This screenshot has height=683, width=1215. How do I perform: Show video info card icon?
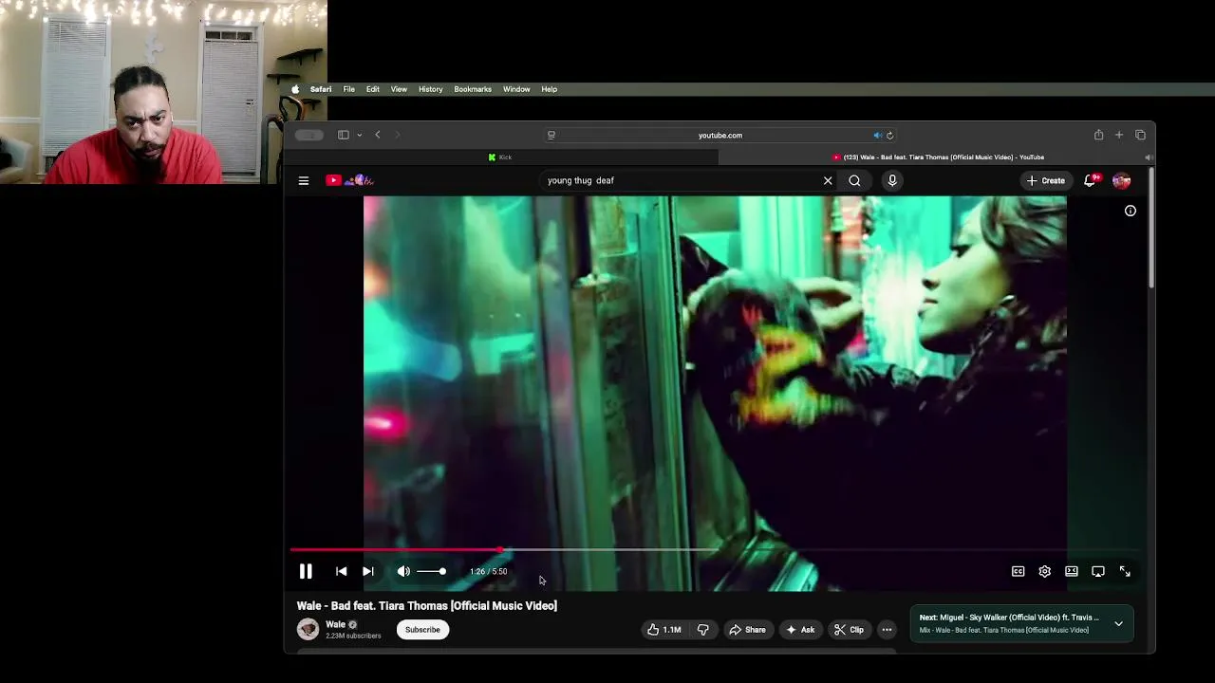[1131, 211]
